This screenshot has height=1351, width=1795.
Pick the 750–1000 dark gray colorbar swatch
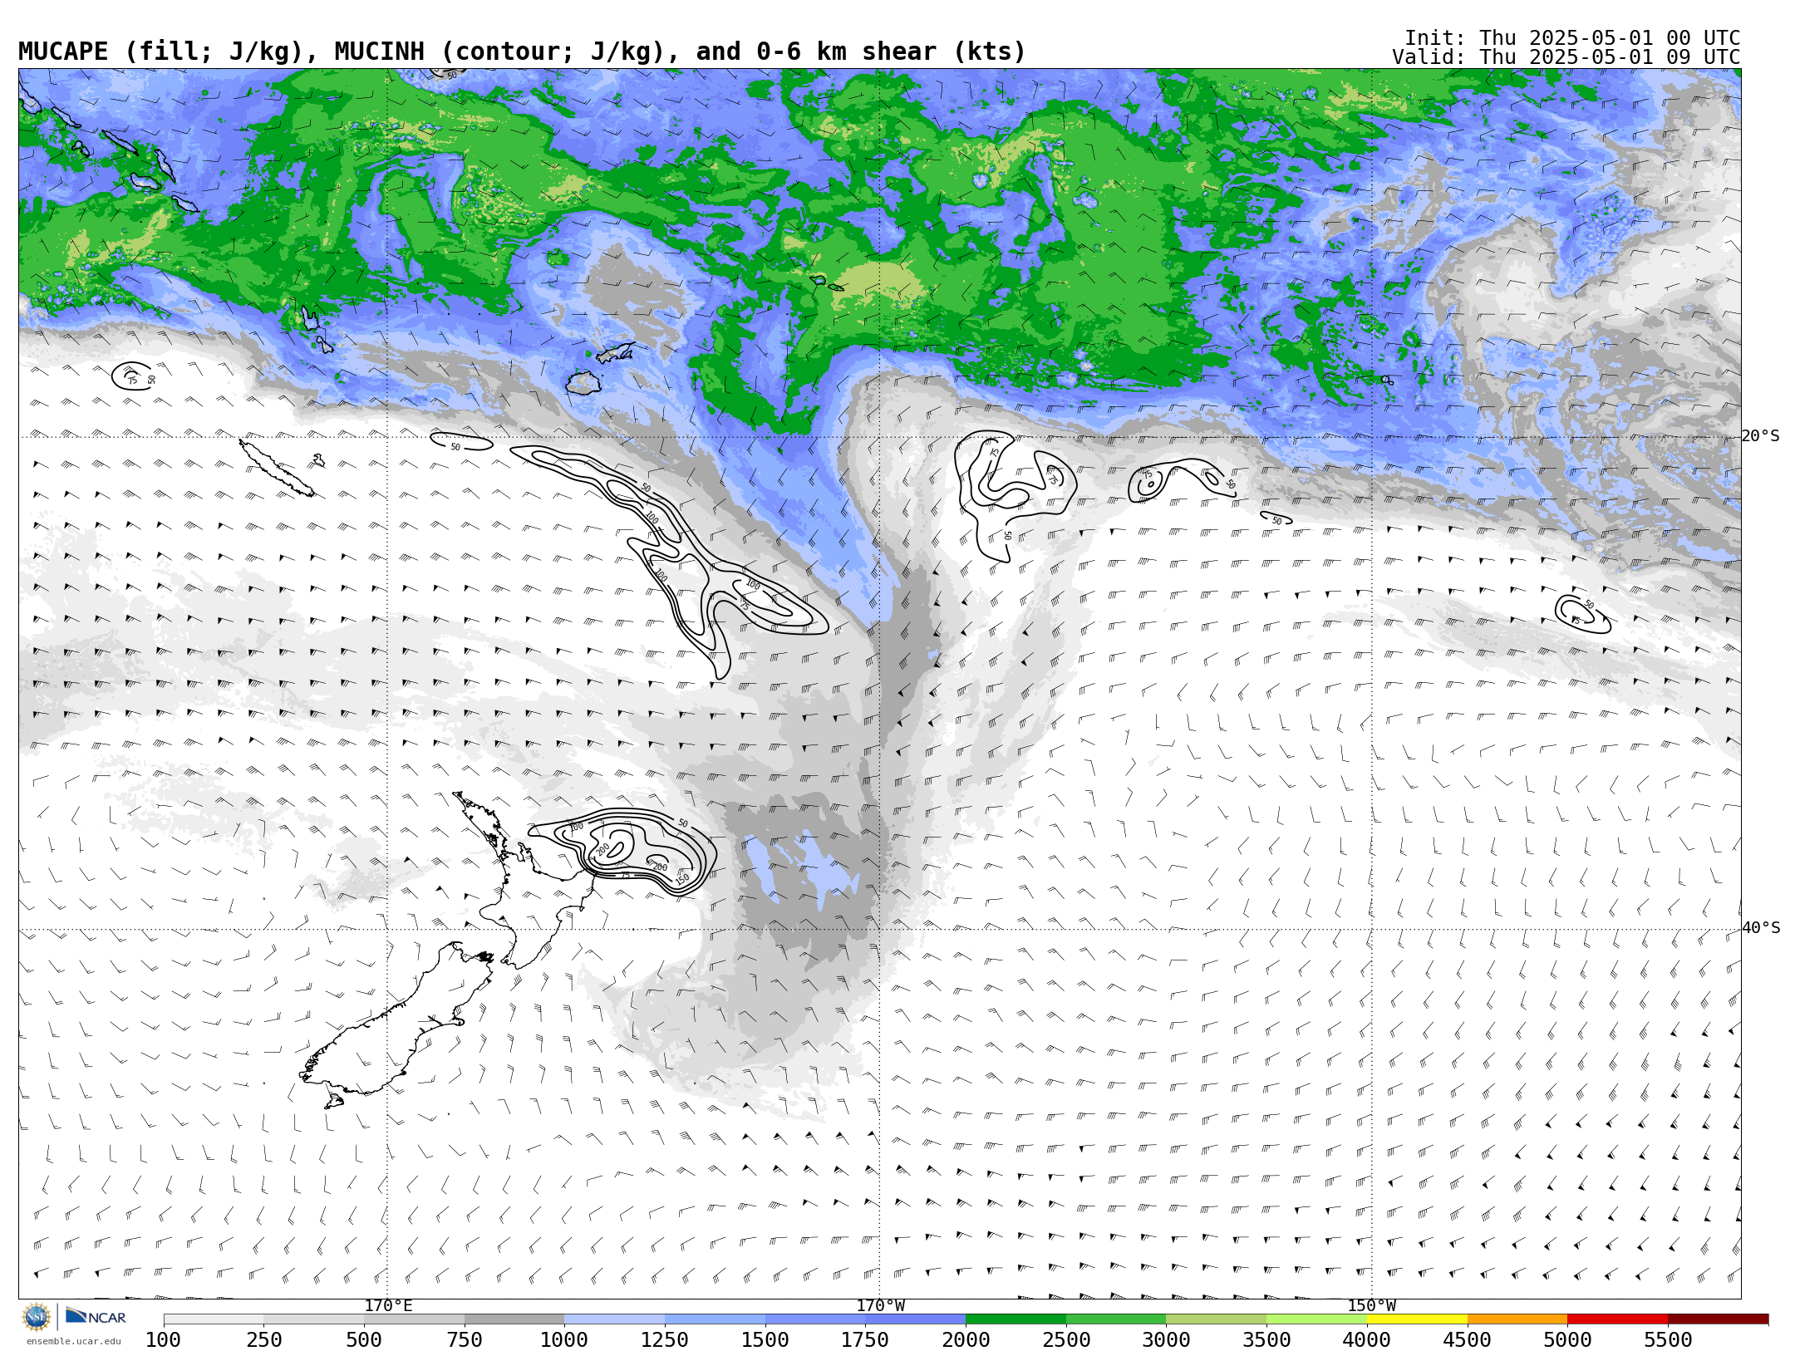(514, 1319)
